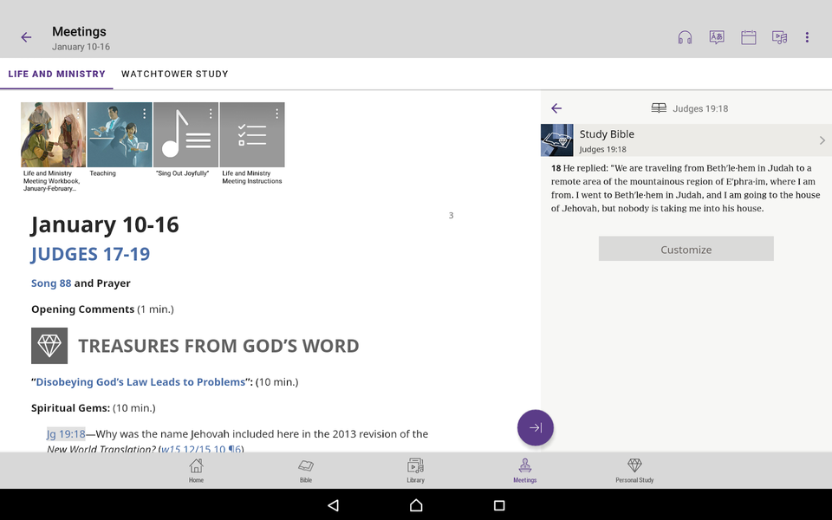Open Library from bottom navigation

click(x=415, y=471)
